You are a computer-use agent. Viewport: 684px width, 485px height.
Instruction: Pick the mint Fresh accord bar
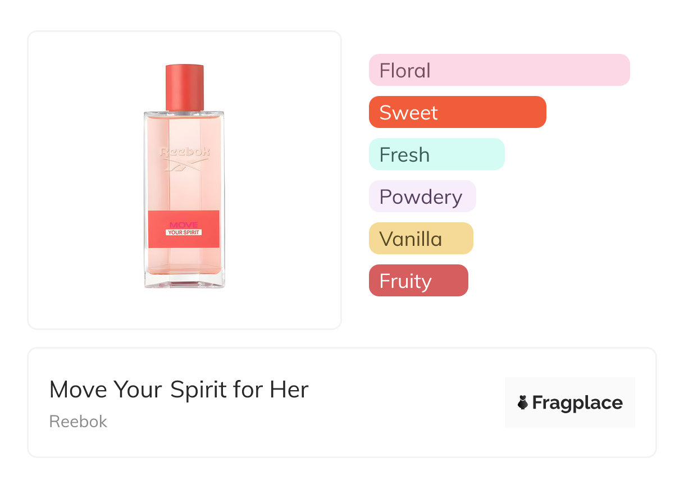tap(436, 154)
